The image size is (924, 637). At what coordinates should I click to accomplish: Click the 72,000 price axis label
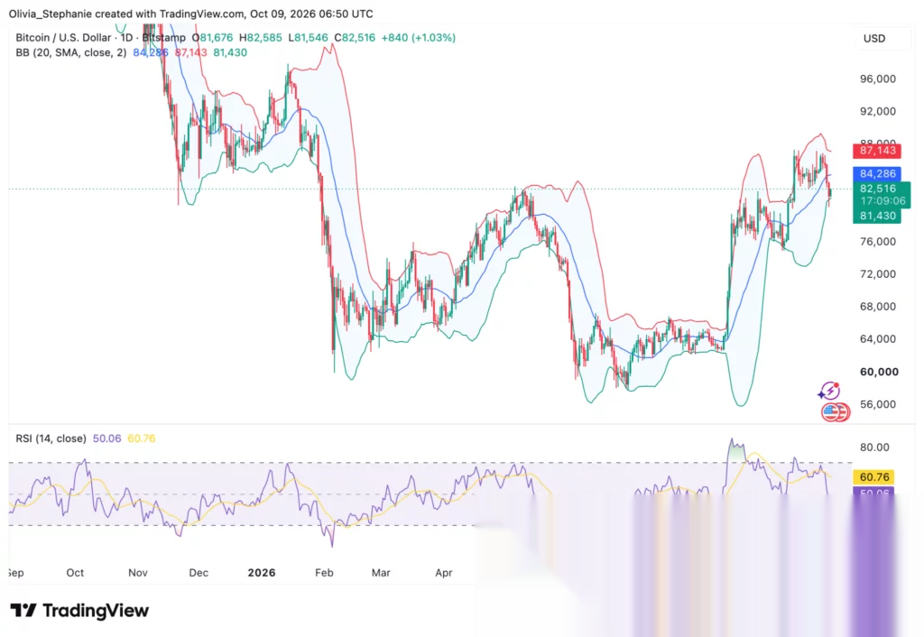(x=877, y=274)
